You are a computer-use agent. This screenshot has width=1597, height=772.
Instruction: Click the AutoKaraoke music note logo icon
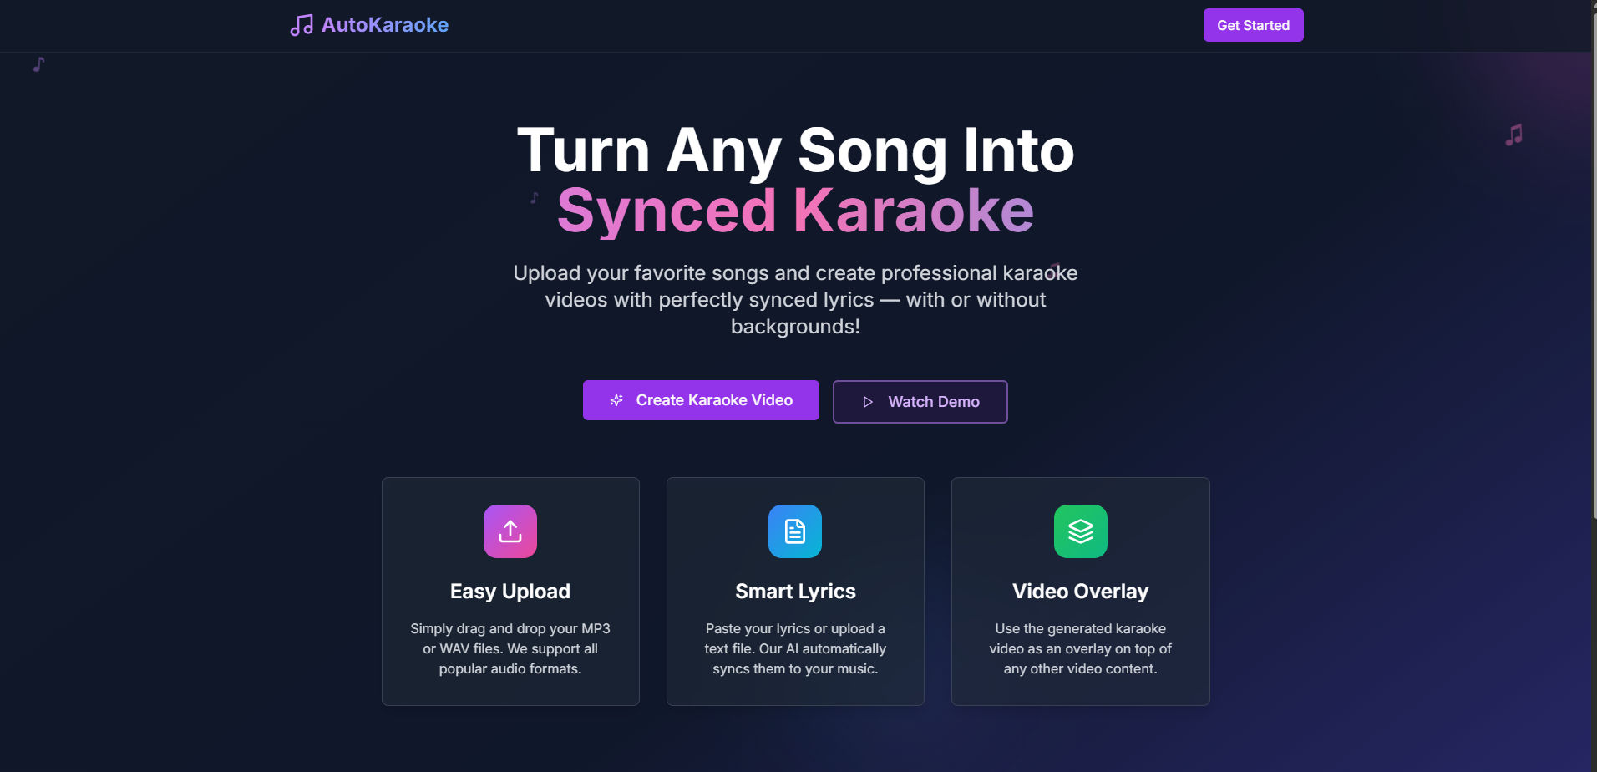coord(300,25)
